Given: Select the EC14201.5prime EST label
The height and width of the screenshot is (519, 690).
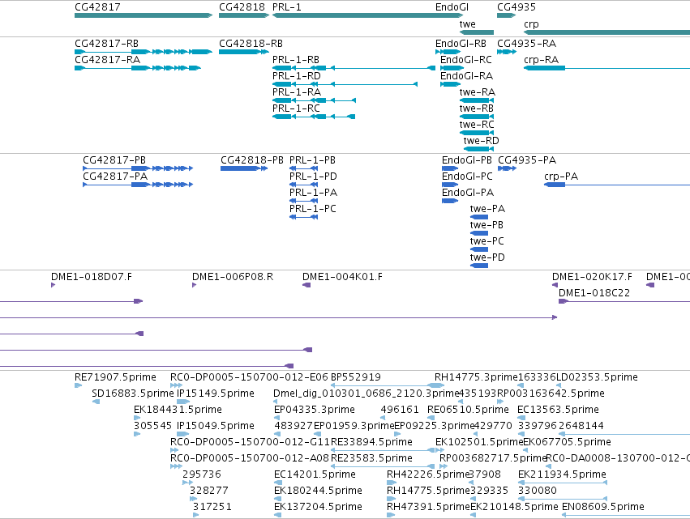Looking at the screenshot, I should [315, 474].
